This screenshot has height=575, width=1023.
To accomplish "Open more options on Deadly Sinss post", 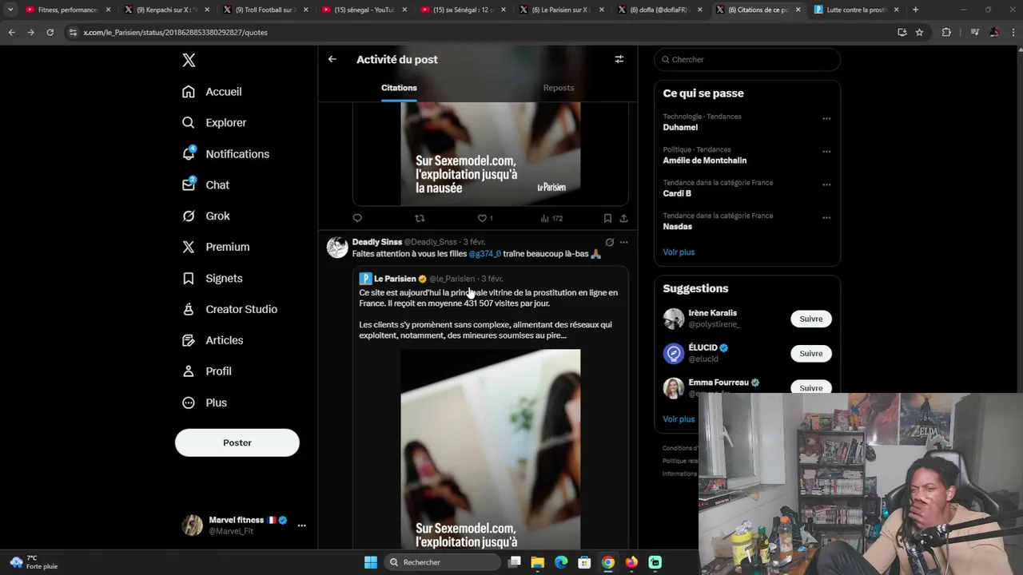I will click(624, 242).
